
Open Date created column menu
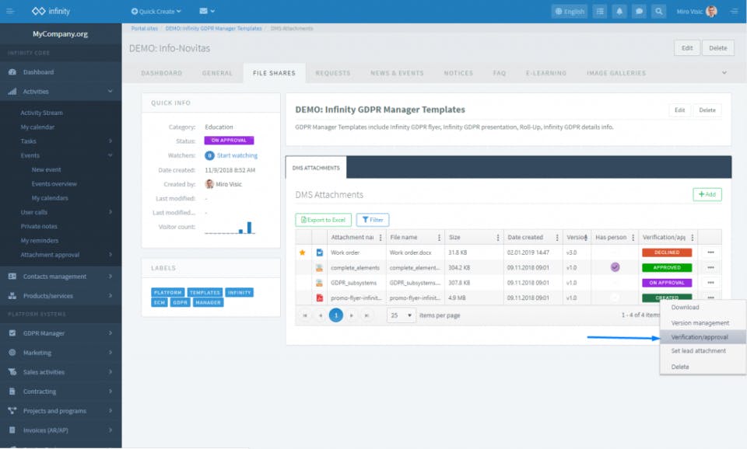click(x=557, y=238)
